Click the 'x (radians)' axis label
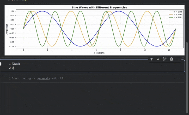This screenshot has width=189, height=115. tap(99, 53)
